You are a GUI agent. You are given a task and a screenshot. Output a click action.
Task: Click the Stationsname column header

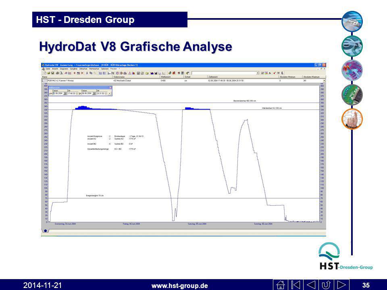[x=136, y=77]
